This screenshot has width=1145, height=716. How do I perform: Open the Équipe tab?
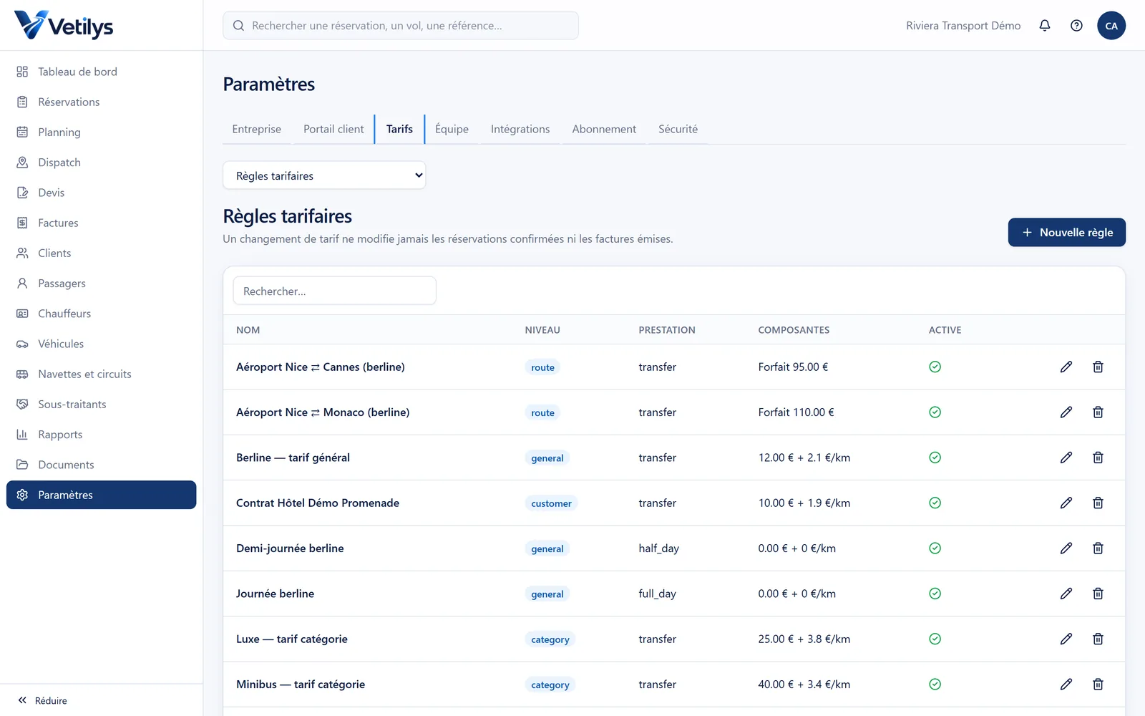coord(452,129)
